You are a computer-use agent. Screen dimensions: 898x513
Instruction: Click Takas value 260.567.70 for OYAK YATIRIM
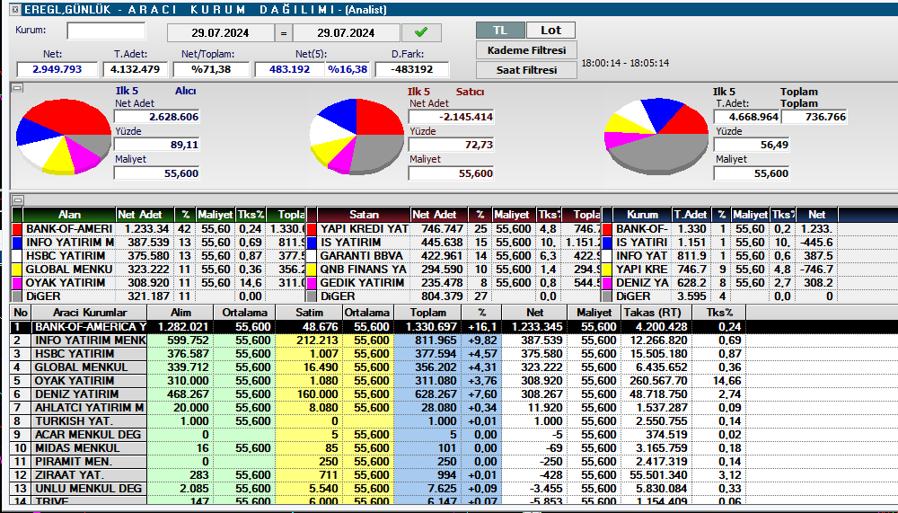click(656, 381)
